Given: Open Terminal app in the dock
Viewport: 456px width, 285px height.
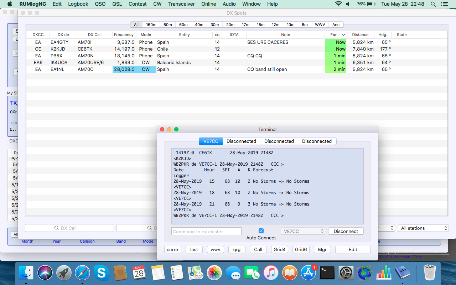Looking at the screenshot, I should tap(327, 273).
